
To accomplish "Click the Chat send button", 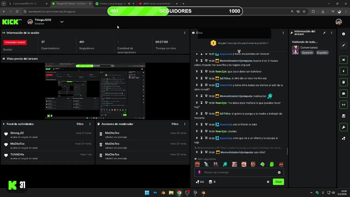I will point(278,182).
